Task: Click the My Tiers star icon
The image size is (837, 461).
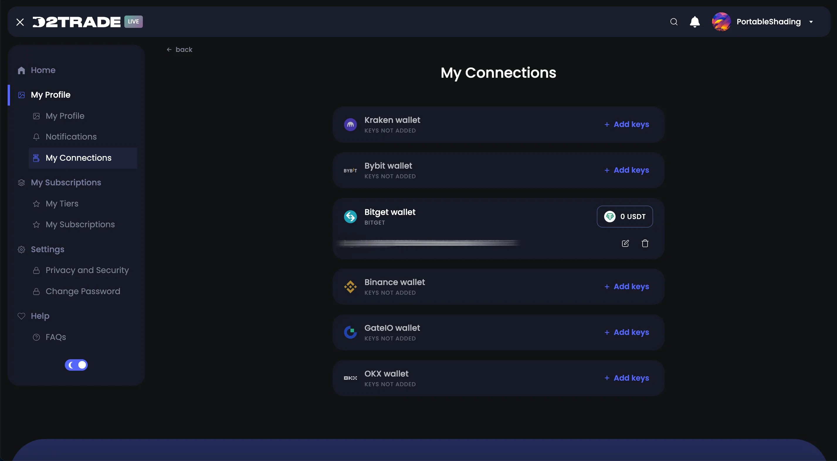Action: (36, 204)
